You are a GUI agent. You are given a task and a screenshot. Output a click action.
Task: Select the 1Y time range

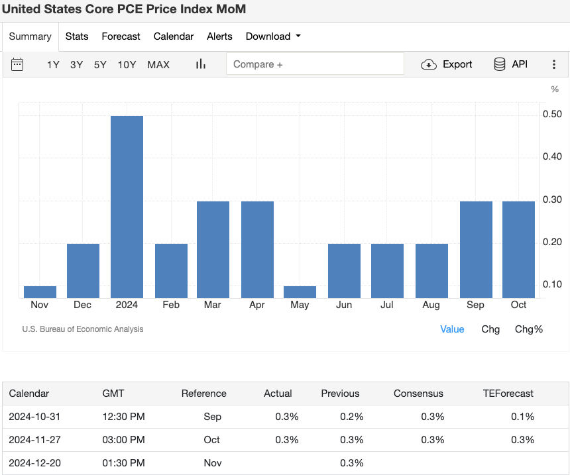coord(53,64)
